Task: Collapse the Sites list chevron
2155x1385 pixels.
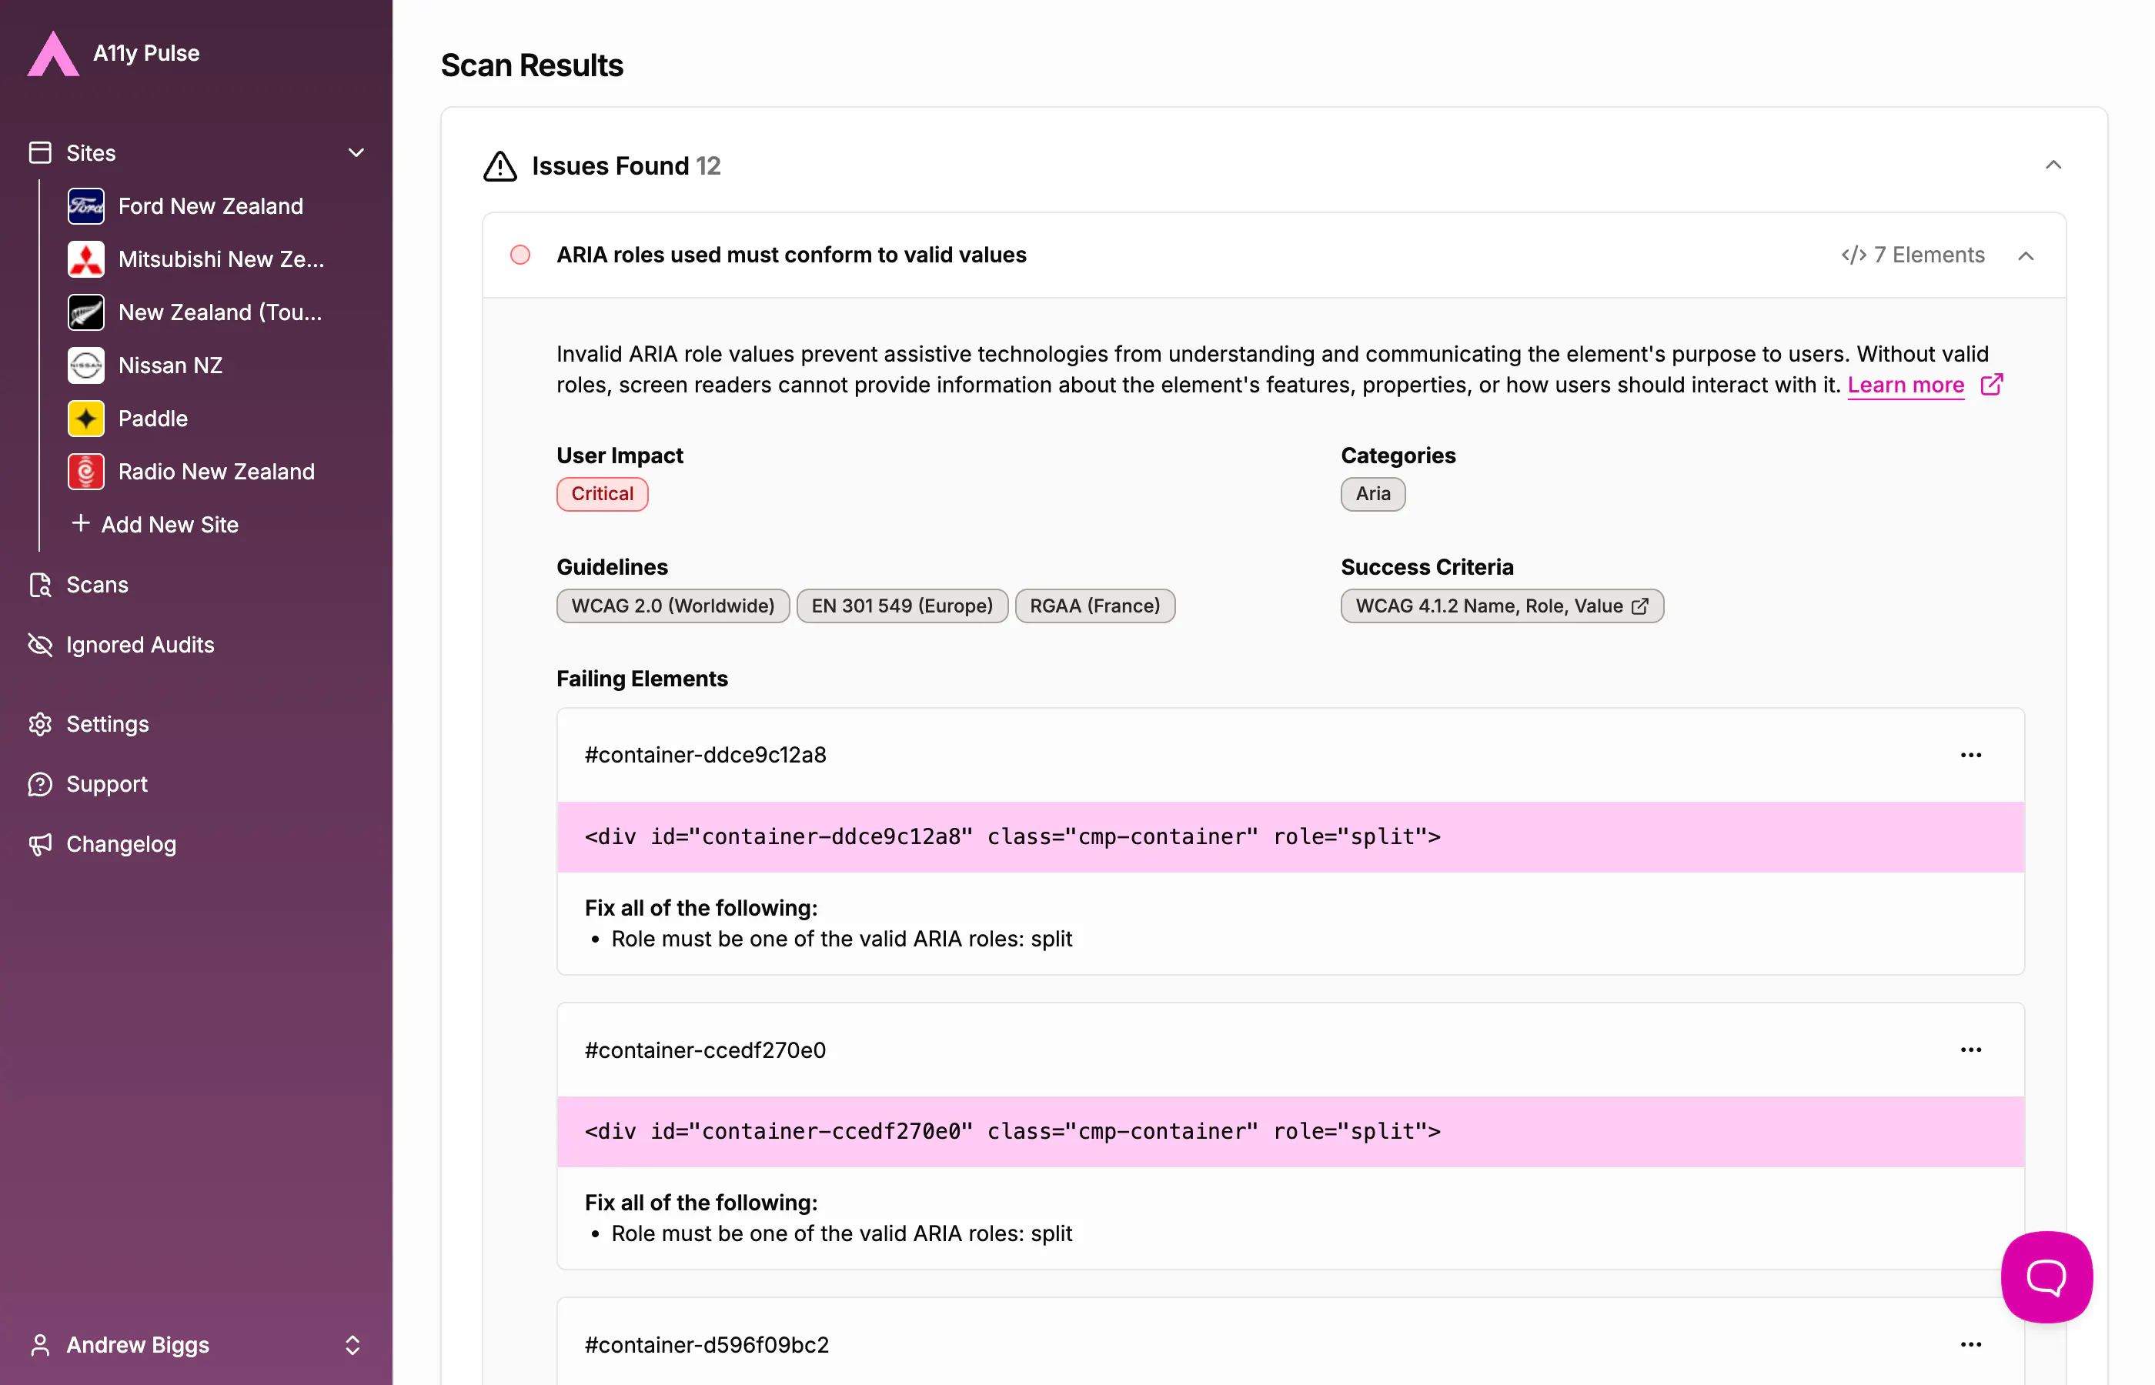Action: coord(356,153)
